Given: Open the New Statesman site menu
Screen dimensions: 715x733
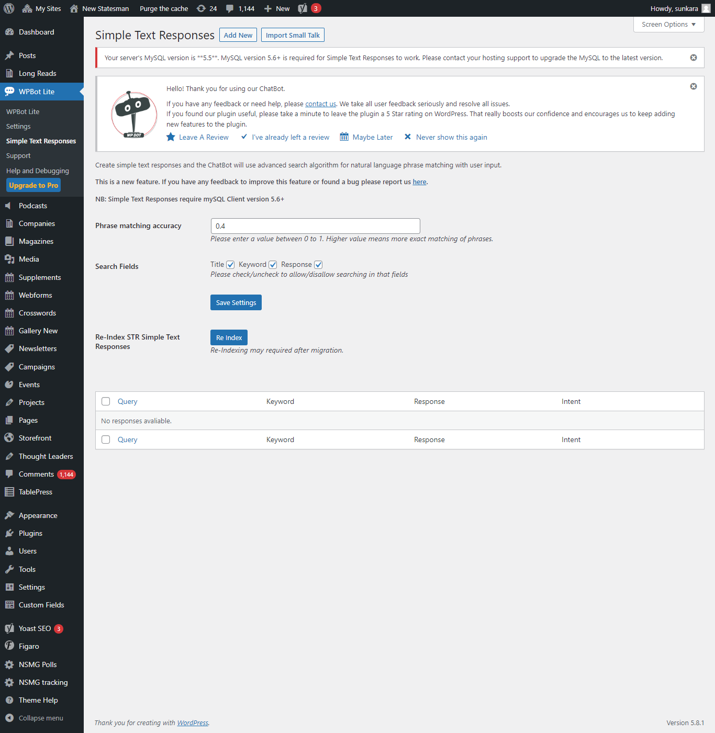Looking at the screenshot, I should pos(99,8).
